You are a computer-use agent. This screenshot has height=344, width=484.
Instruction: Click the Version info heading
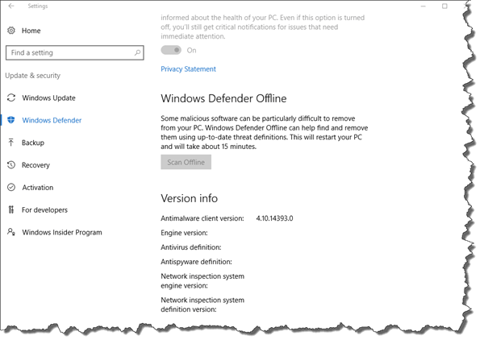click(189, 198)
